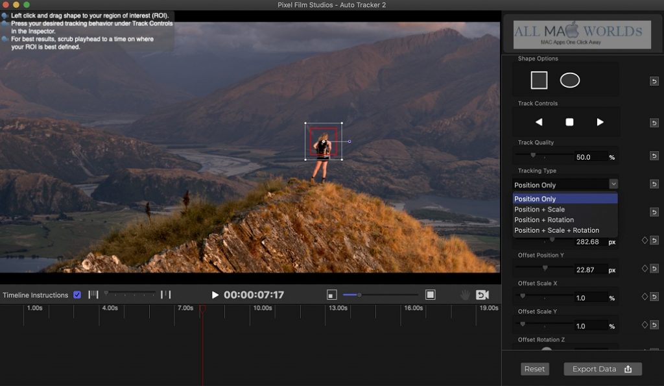Viewport: 664px width, 386px height.
Task: Click the camera icon beside the hand tool
Action: coord(482,295)
